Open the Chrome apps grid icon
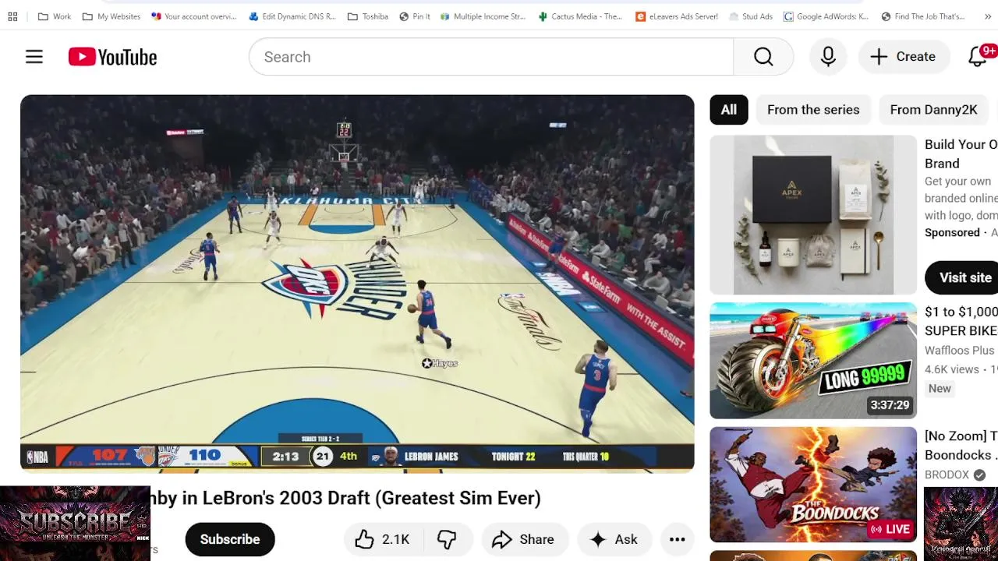The height and width of the screenshot is (561, 998). coord(12,16)
